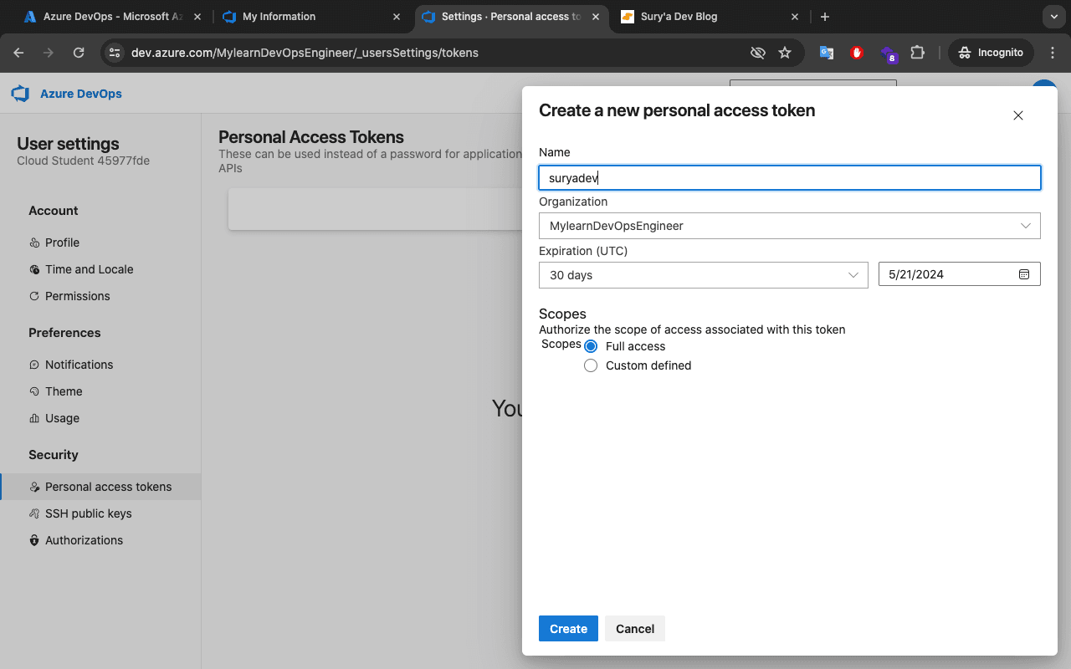Open the Google Translate extension icon

click(x=827, y=53)
